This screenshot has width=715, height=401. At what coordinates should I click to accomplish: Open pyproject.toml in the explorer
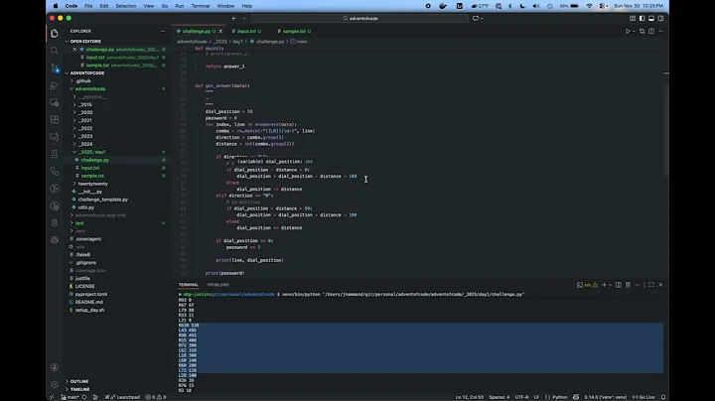click(x=91, y=294)
